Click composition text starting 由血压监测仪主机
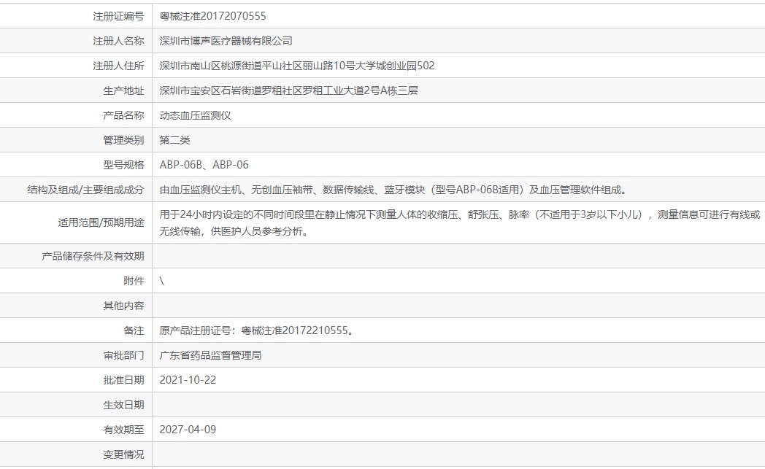Viewport: 765px width, 469px height. [393, 190]
